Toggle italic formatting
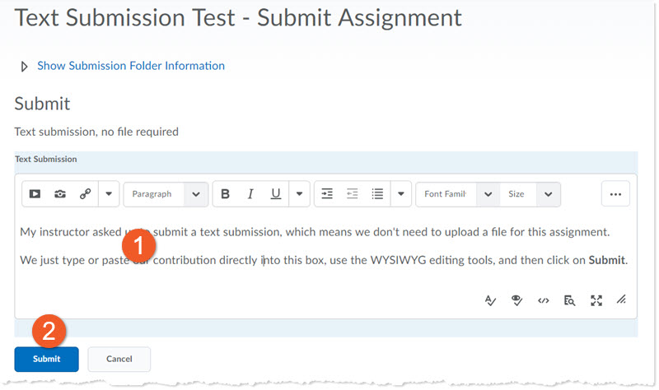Image resolution: width=659 pixels, height=390 pixels. (250, 194)
